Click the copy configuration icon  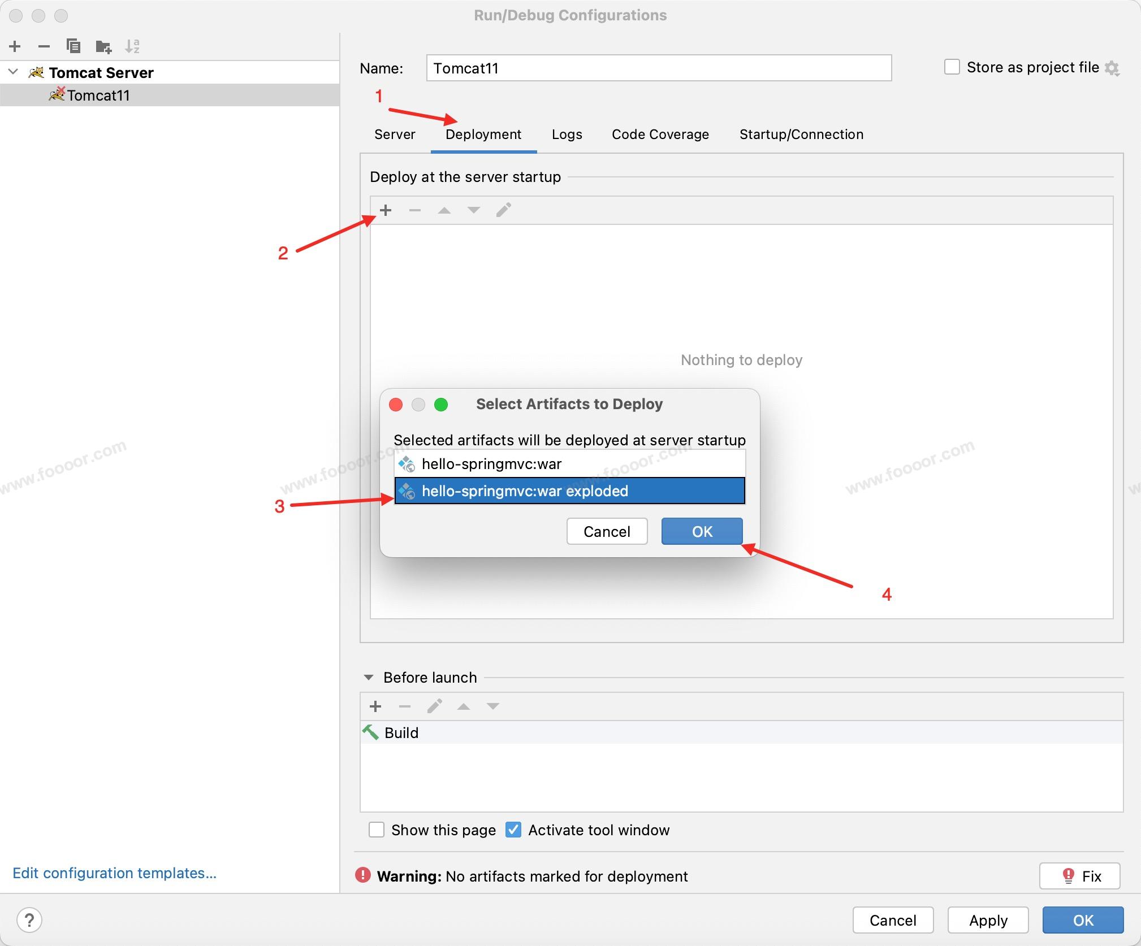click(73, 46)
